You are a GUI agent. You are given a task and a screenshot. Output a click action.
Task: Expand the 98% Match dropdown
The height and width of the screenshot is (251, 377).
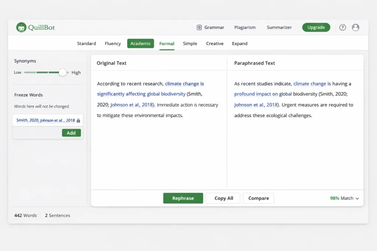point(344,198)
